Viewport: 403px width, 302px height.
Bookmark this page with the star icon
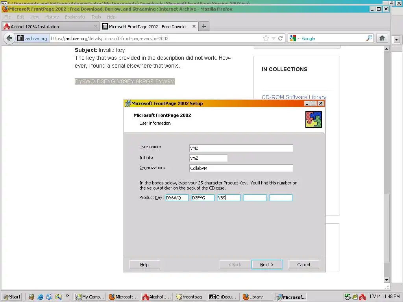[x=266, y=39]
